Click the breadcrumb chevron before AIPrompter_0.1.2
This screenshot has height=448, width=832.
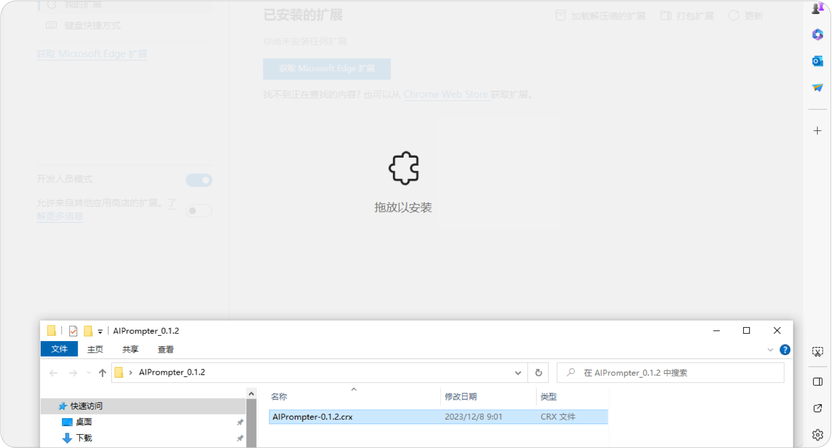point(131,373)
